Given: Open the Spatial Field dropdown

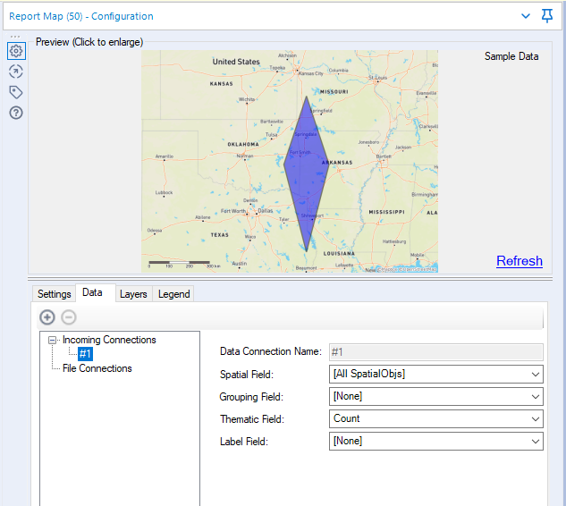Looking at the screenshot, I should pos(435,375).
